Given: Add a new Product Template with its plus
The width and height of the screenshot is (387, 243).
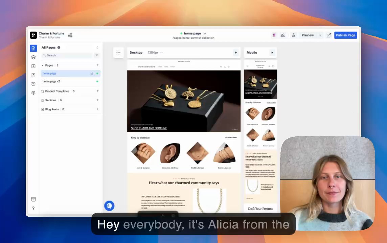Looking at the screenshot, I should click(97, 91).
